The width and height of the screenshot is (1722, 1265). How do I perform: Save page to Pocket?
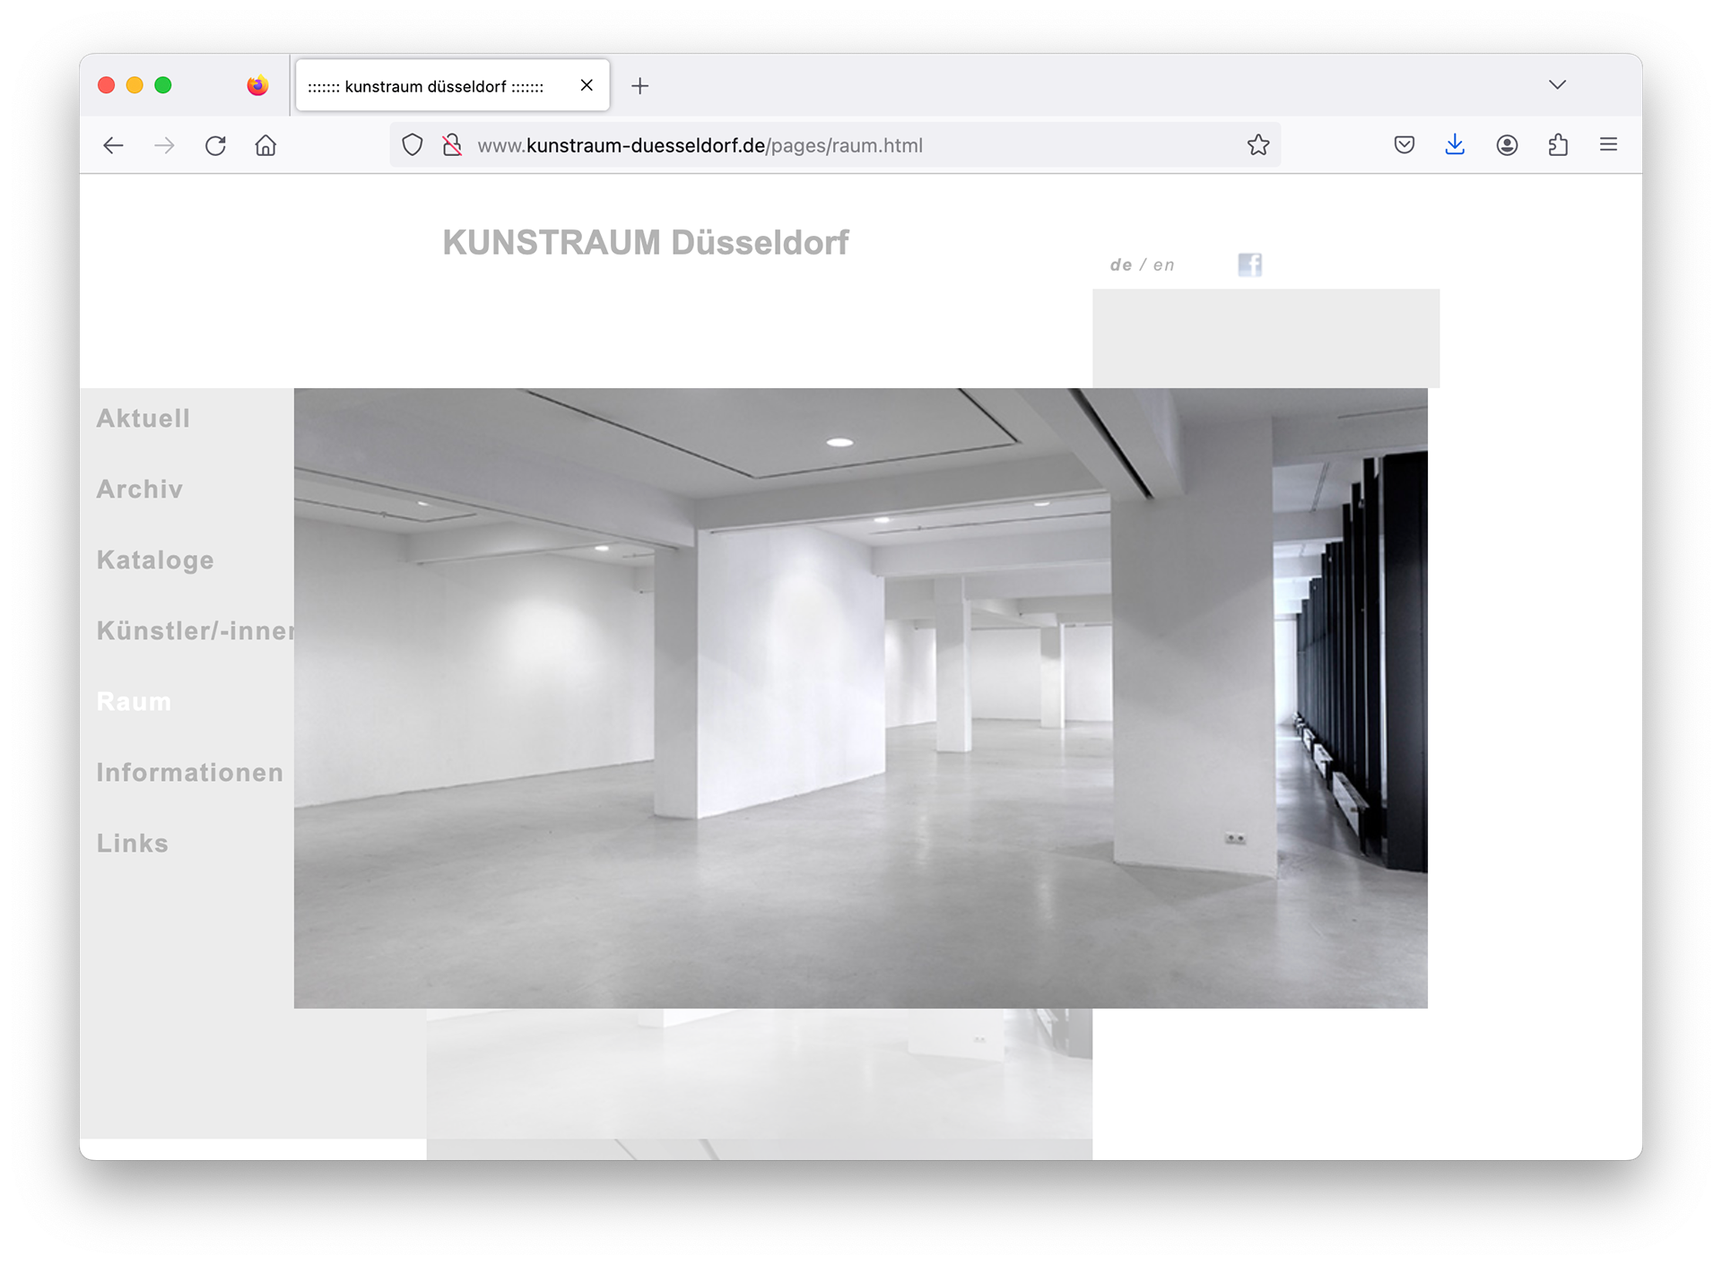(1404, 145)
